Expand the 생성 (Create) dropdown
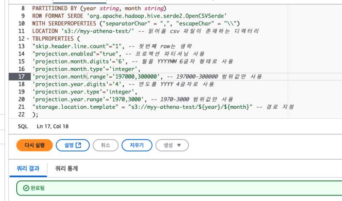This screenshot has width=342, height=201. (x=172, y=145)
